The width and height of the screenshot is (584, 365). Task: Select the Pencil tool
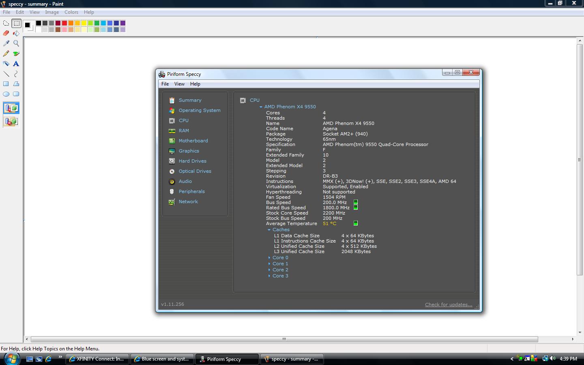(x=6, y=54)
